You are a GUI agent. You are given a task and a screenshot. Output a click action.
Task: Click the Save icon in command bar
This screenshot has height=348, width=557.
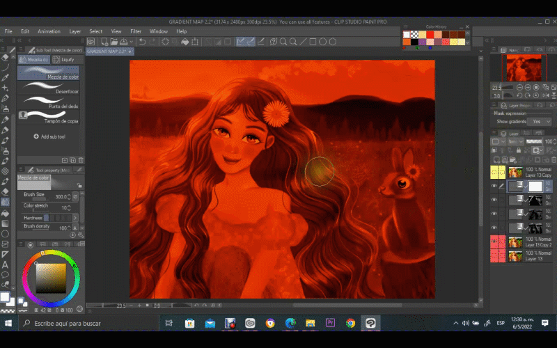pos(125,42)
